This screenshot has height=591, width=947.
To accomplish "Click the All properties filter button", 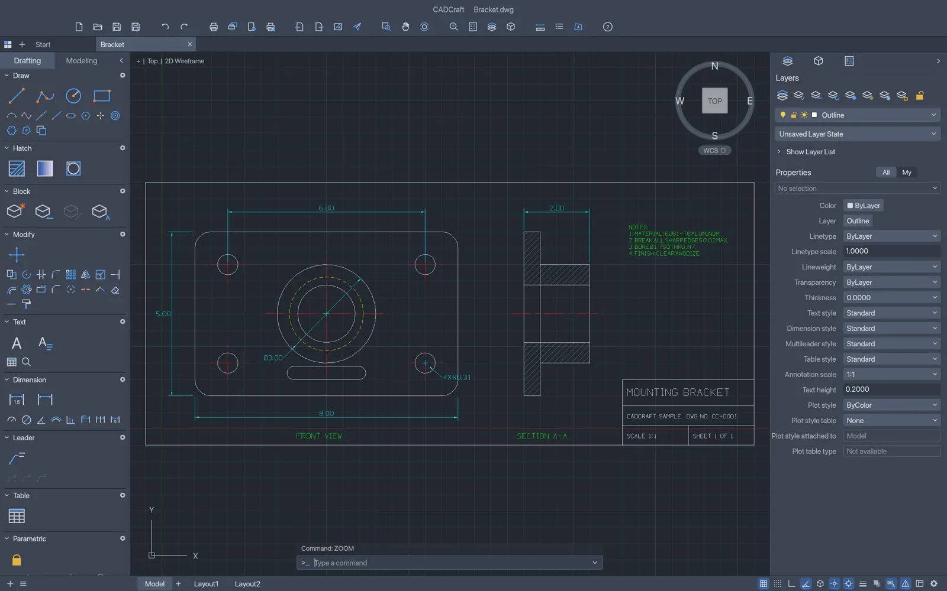I will tap(886, 173).
